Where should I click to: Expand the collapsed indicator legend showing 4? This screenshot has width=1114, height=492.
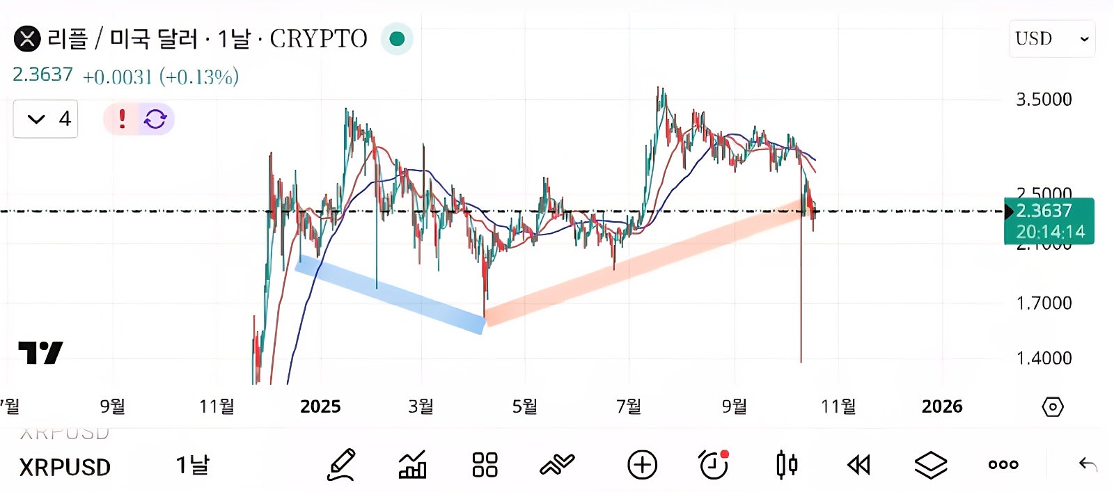pyautogui.click(x=46, y=119)
